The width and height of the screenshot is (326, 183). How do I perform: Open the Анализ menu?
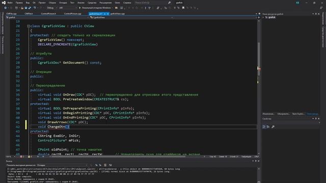tap(81, 3)
